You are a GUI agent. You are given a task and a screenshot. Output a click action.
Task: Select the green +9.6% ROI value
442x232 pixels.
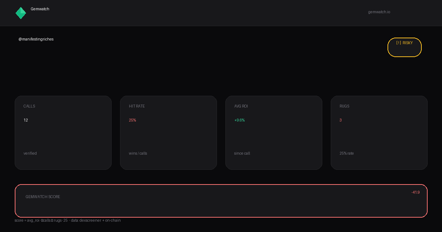[239, 120]
